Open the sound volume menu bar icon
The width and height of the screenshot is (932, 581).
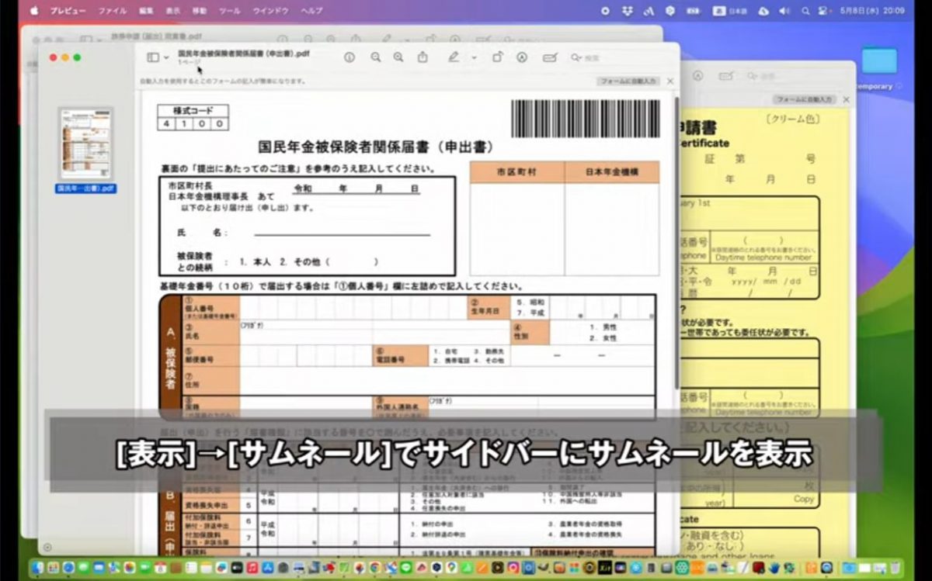(784, 11)
